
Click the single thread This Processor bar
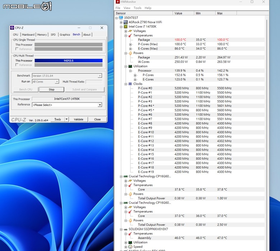tap(69, 44)
